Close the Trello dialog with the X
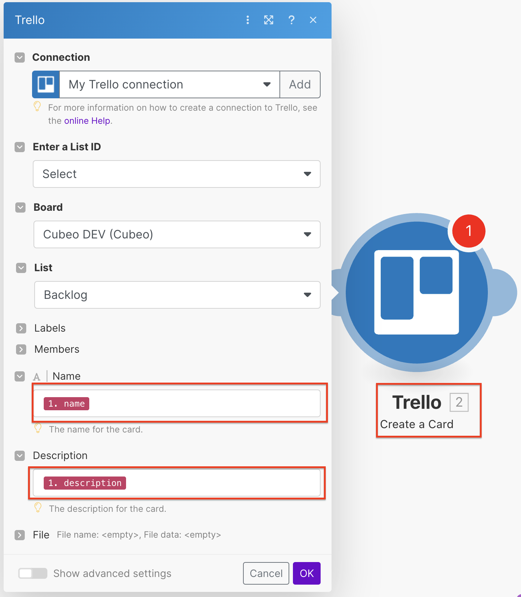 pyautogui.click(x=313, y=20)
